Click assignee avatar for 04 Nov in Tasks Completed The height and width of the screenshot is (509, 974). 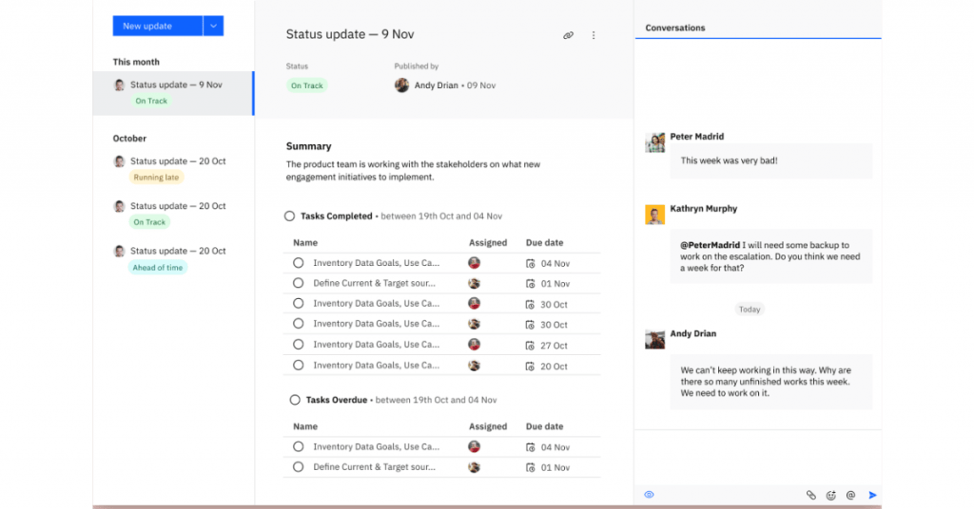[474, 263]
